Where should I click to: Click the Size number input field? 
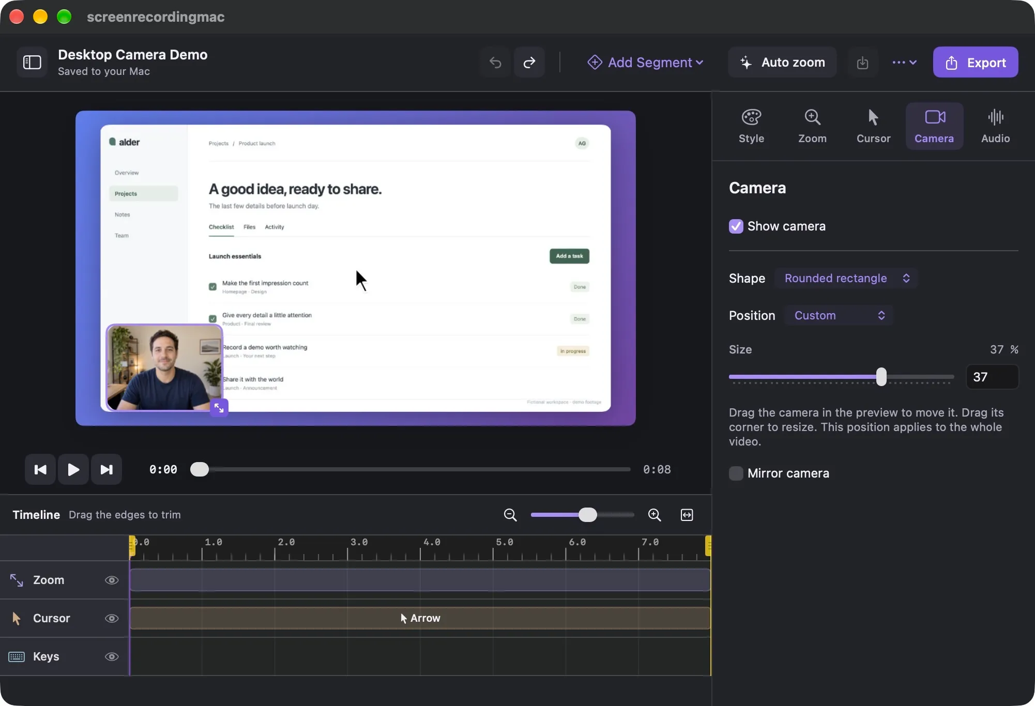coord(992,377)
